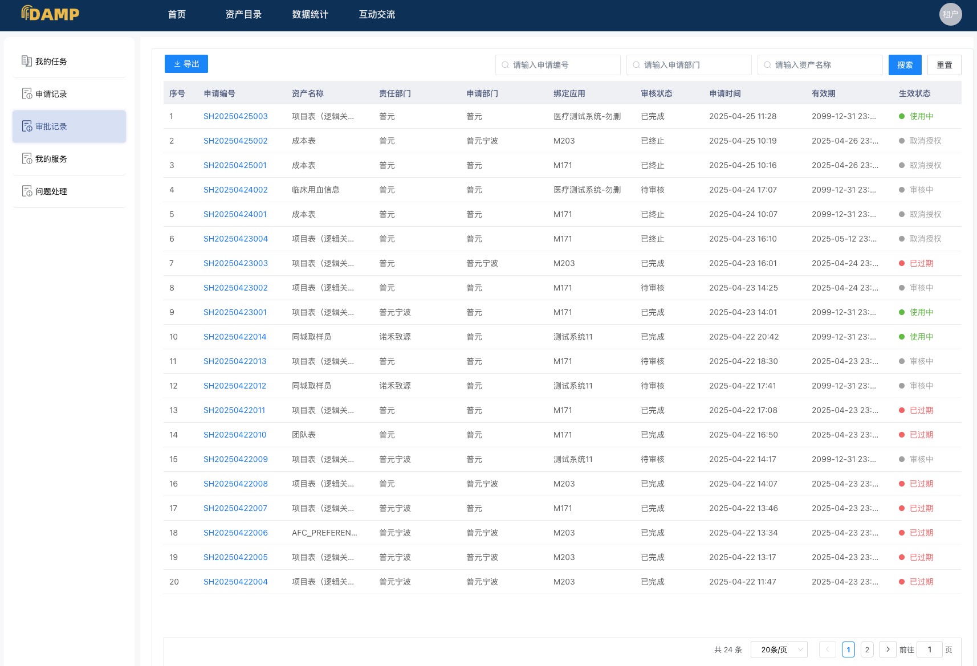Go to the 数据统计 menu item
The height and width of the screenshot is (666, 977).
pyautogui.click(x=310, y=15)
